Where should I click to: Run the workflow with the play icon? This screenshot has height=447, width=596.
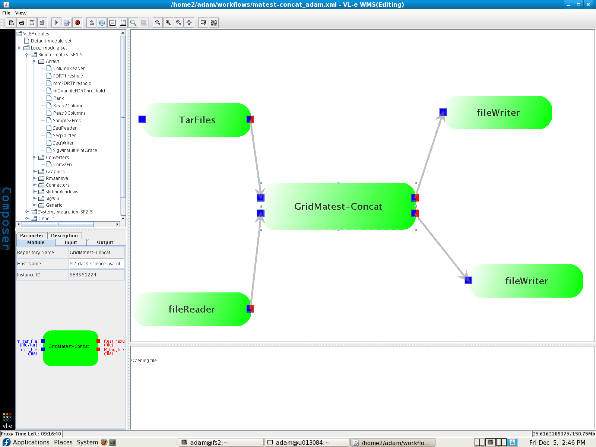click(56, 23)
